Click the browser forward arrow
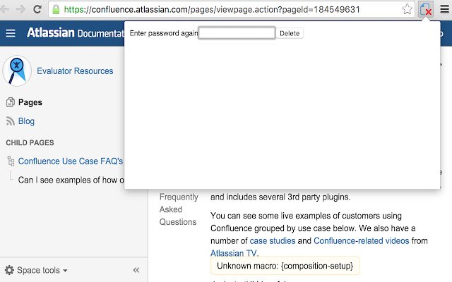452x282 pixels. click(x=20, y=9)
